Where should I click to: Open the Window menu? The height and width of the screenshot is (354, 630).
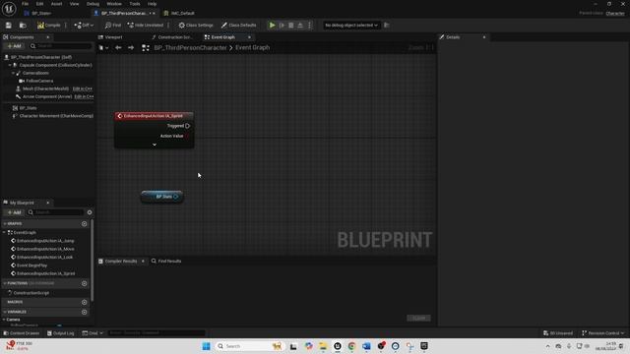point(114,4)
